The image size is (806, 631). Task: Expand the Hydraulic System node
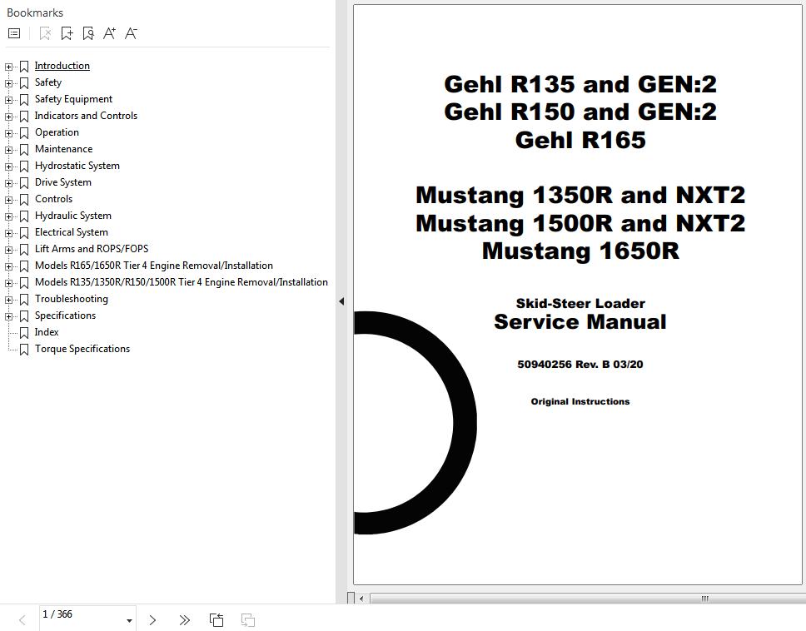(8, 216)
